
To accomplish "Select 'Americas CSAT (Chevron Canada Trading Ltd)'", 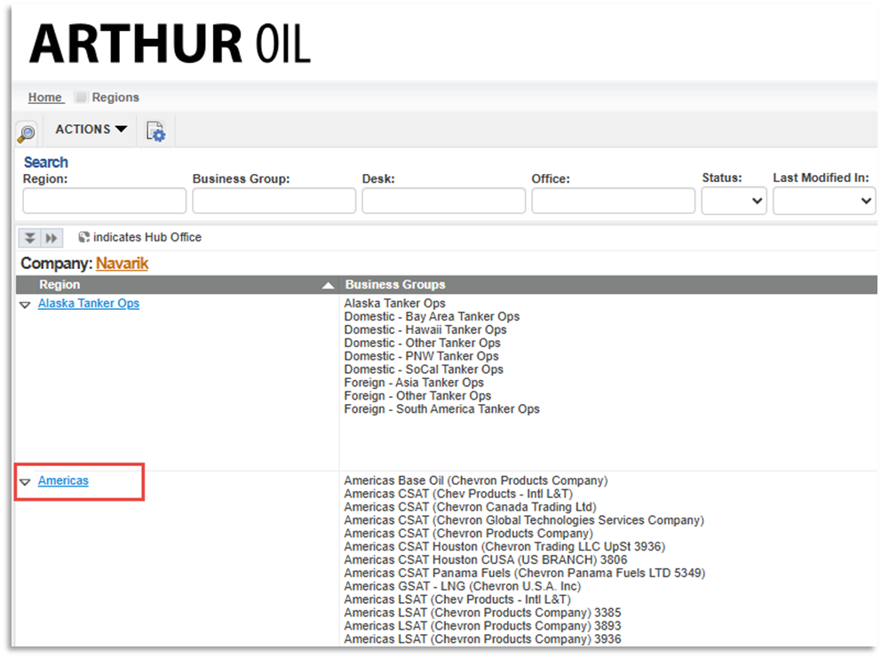I will (471, 507).
